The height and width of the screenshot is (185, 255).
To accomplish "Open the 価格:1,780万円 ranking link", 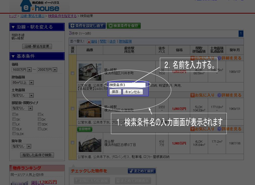I will click(x=44, y=182).
